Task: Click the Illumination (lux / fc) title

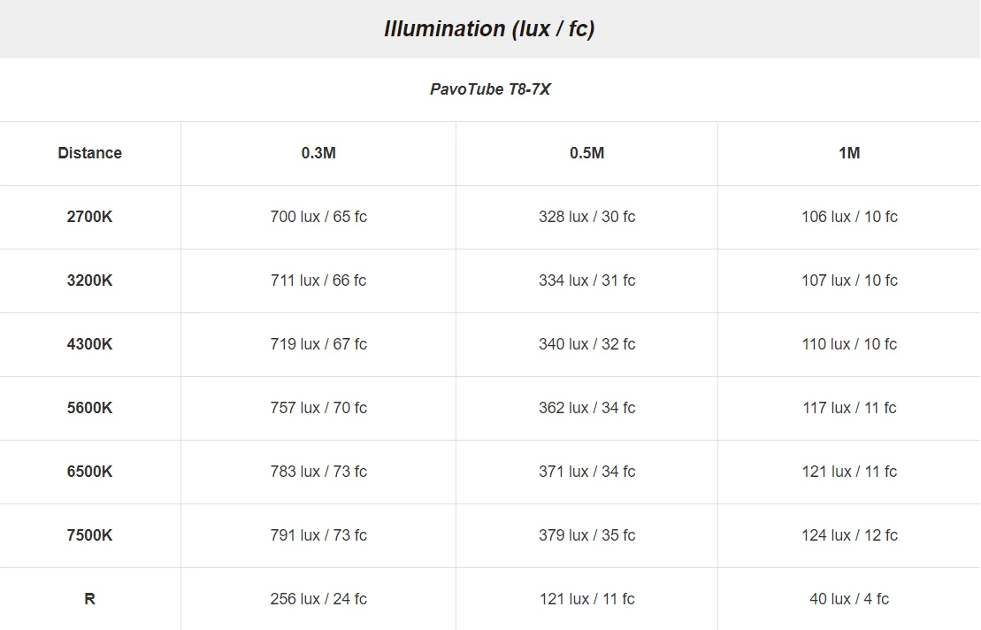Action: tap(489, 29)
